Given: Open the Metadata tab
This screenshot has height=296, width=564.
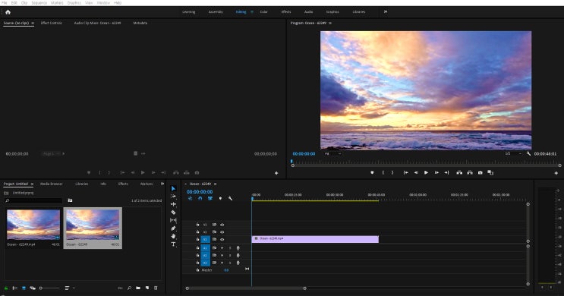Looking at the screenshot, I should pos(140,23).
